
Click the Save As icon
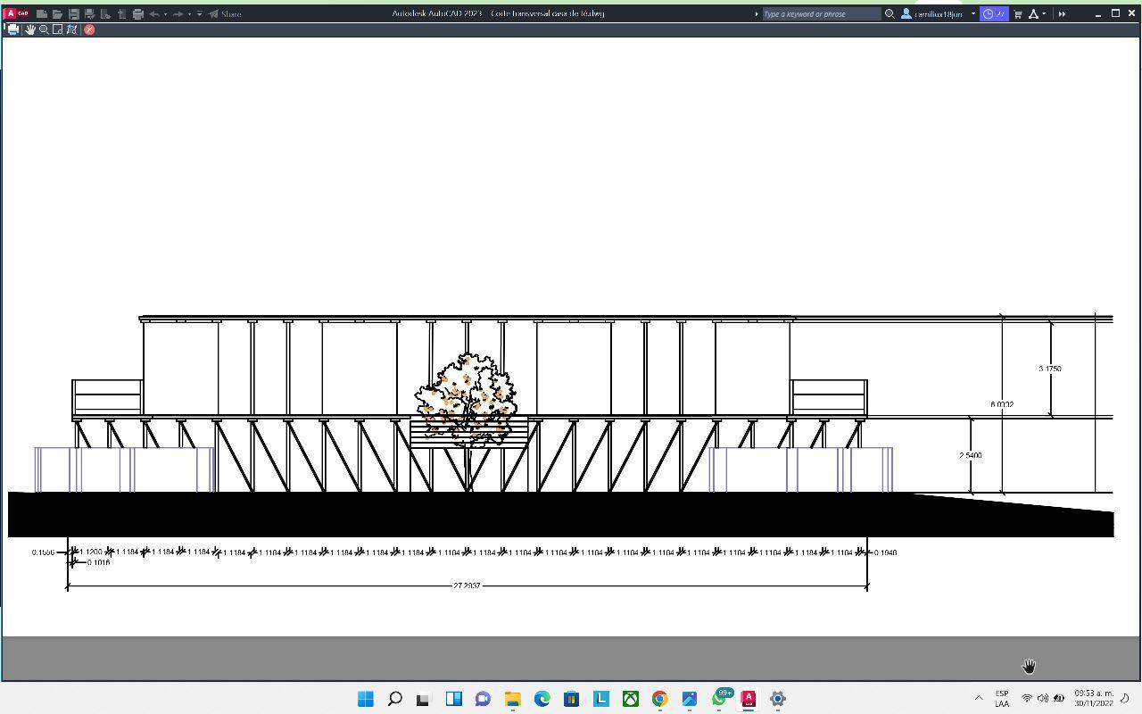(89, 14)
